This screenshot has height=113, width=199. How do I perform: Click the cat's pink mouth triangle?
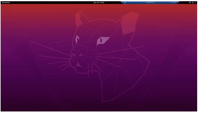point(78,65)
